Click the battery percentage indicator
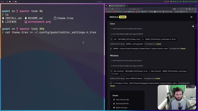The width and height of the screenshot is (198, 111). click(167, 2)
